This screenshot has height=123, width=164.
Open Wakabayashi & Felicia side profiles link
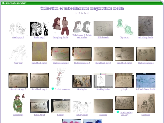[82, 36]
